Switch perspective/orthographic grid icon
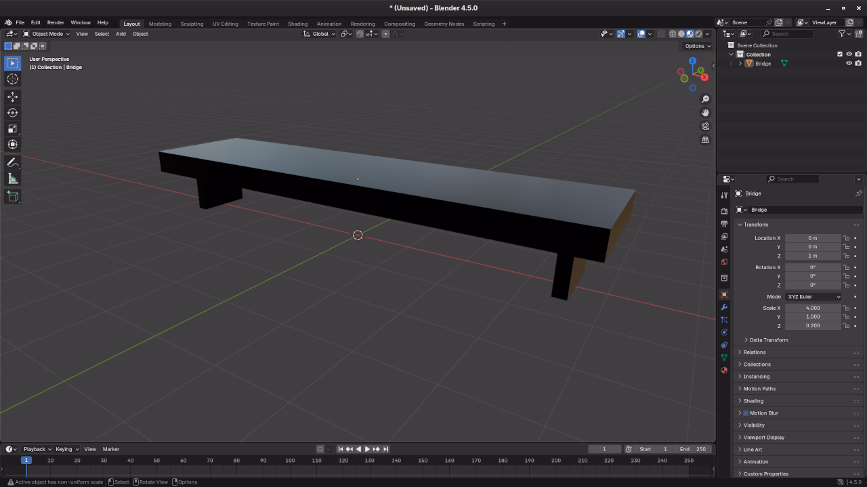Screen dimensions: 867x487 click(x=705, y=140)
